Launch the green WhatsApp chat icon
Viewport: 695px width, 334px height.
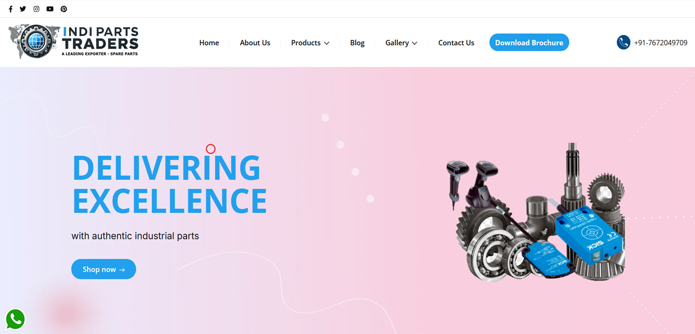coord(15,319)
